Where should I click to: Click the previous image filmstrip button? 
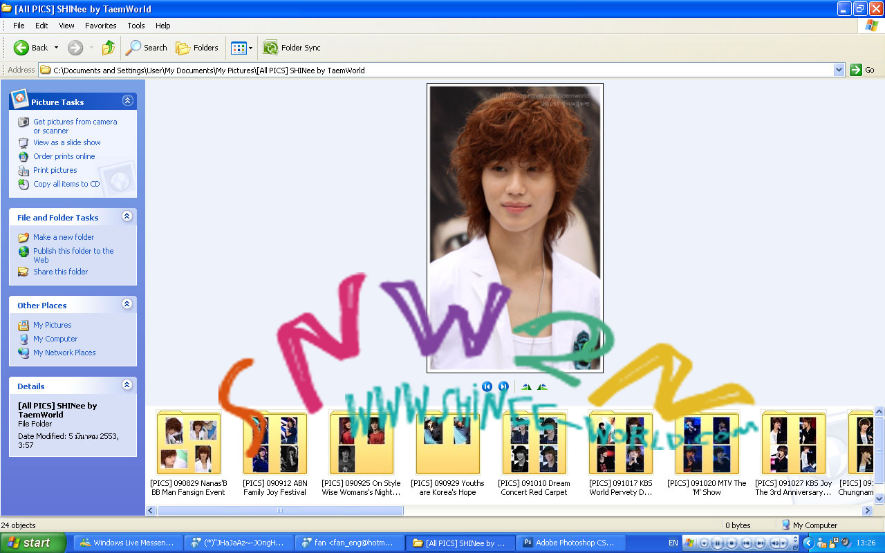pyautogui.click(x=487, y=386)
